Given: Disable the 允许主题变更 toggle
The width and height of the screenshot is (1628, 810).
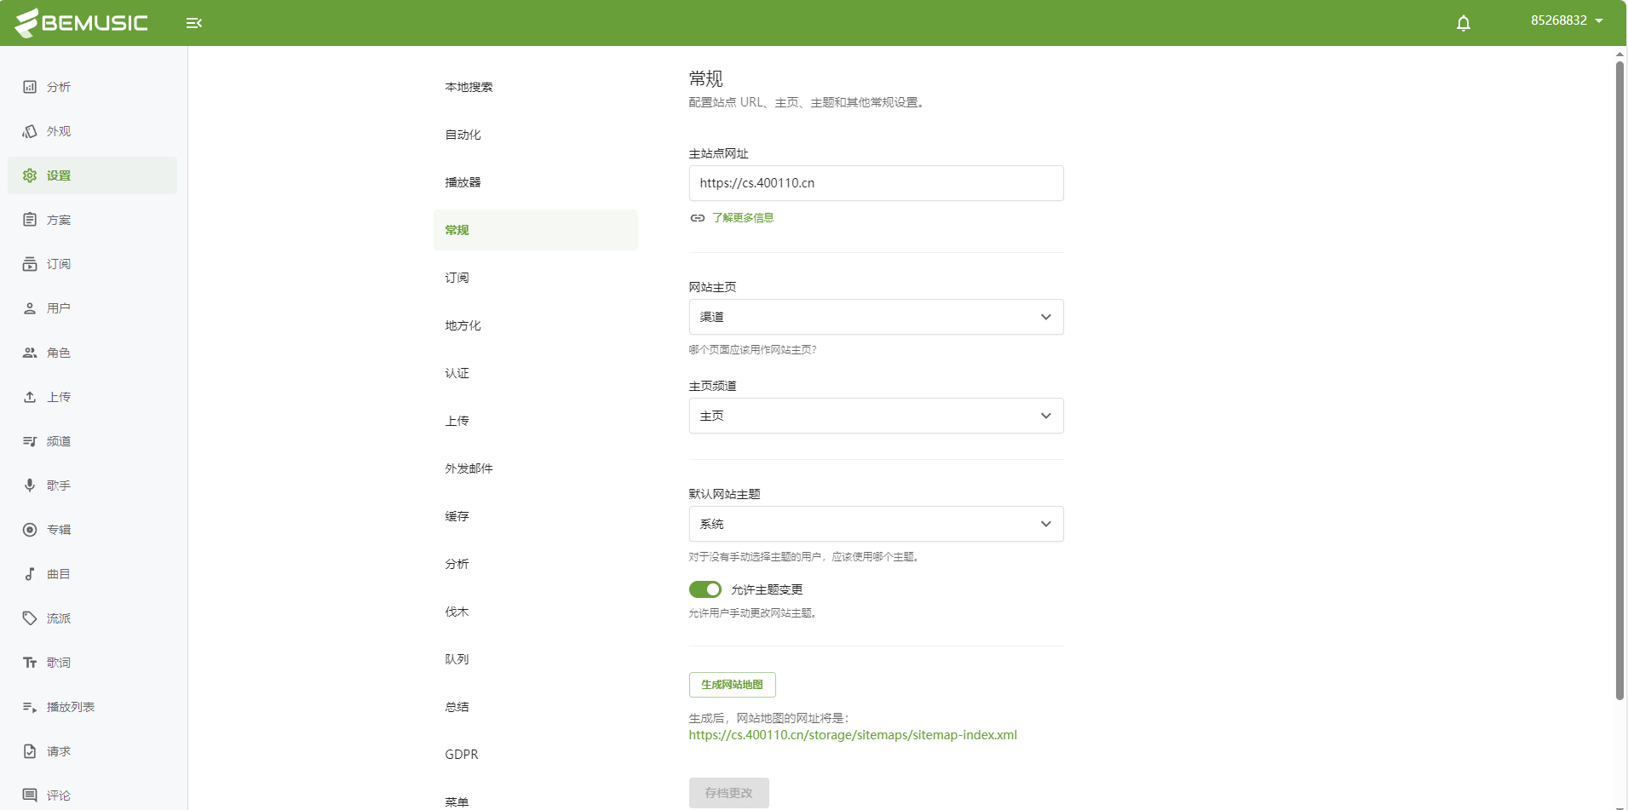Looking at the screenshot, I should (705, 589).
